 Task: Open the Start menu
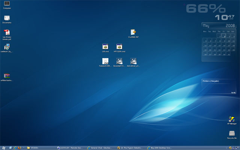pos(3,148)
